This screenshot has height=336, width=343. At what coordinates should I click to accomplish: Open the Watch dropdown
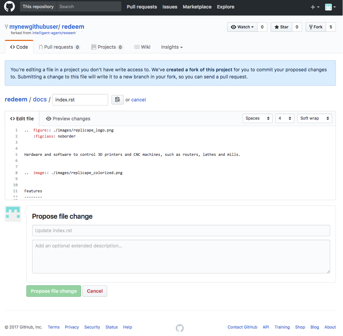tap(242, 27)
